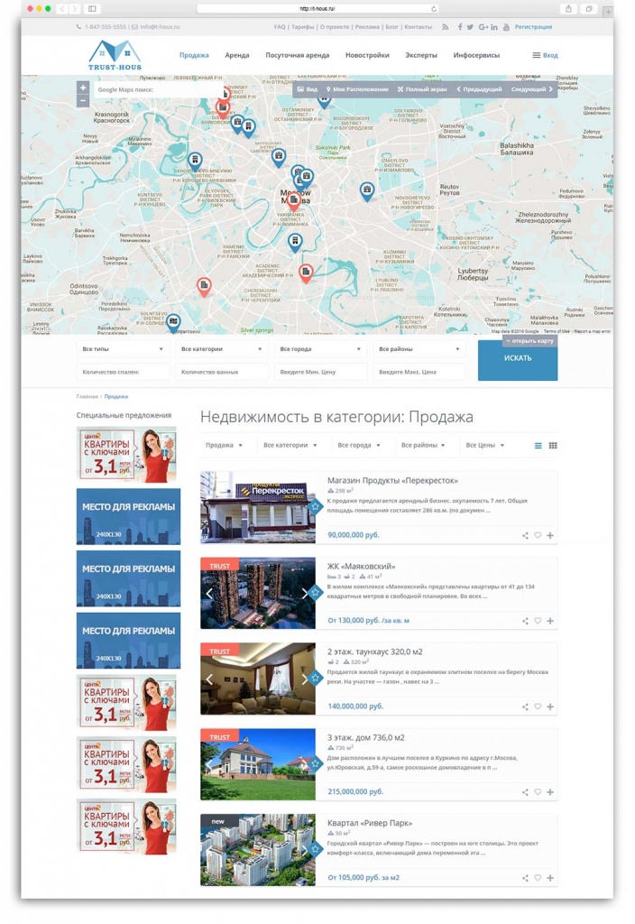Screen dimensions: 635x924
Task: Click the ИСКАТЬ search button
Action: coord(518,360)
